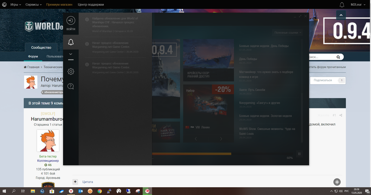Viewport: 371px width, 195px height.
Task: Open Game Center notifications bell
Action: tap(71, 42)
